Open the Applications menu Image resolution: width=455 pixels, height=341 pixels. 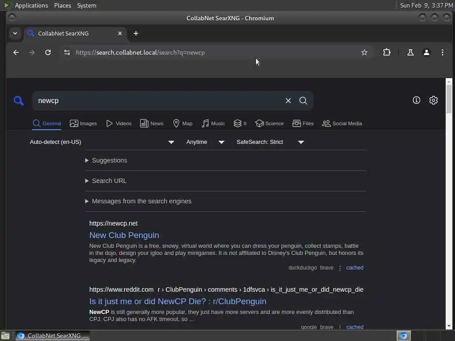point(32,5)
